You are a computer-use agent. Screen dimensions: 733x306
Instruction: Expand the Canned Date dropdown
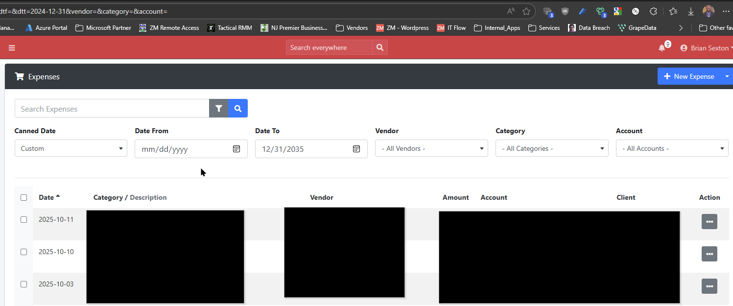click(x=71, y=148)
